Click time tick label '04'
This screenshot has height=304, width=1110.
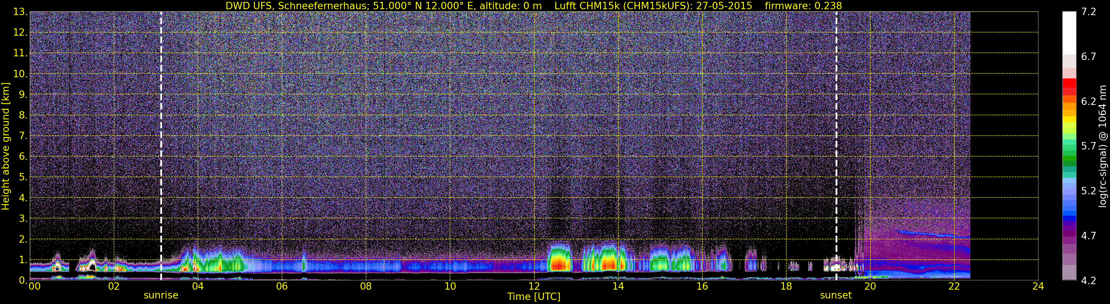[198, 286]
